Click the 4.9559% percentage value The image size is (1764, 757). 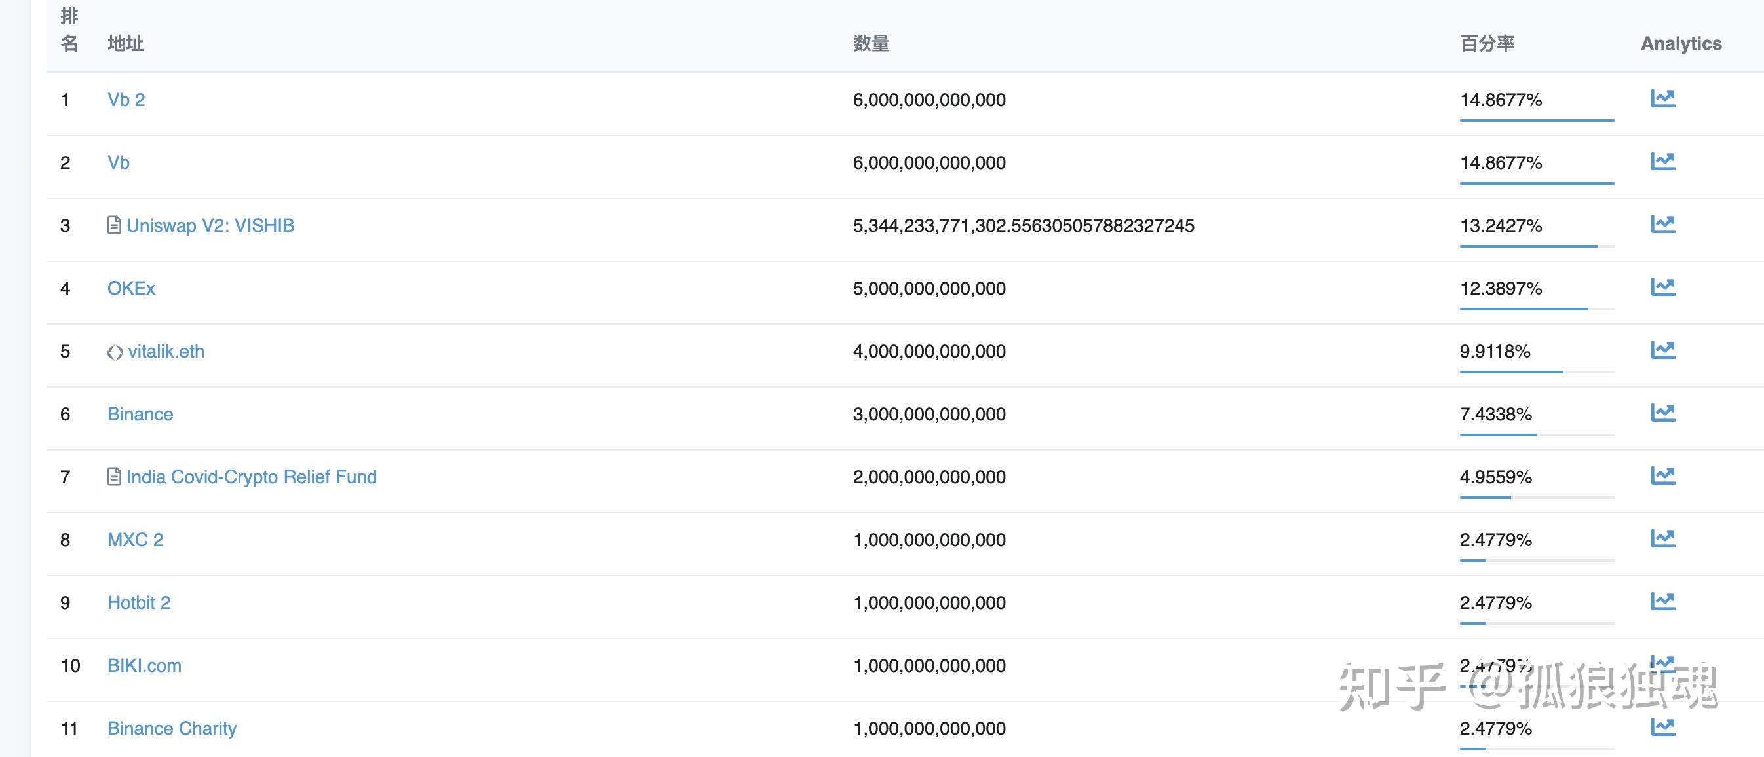pyautogui.click(x=1495, y=478)
